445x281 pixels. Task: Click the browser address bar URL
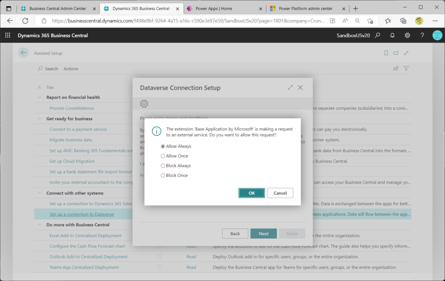click(x=188, y=21)
